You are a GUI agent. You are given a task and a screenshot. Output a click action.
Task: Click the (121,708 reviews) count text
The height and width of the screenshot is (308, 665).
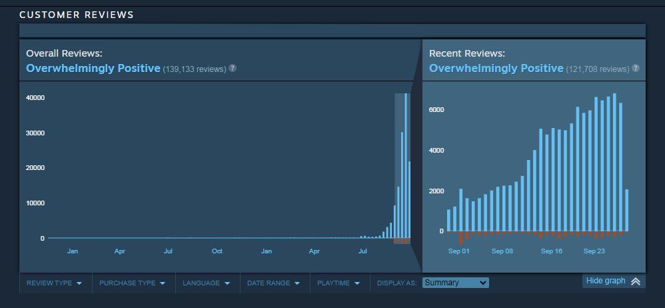point(598,69)
